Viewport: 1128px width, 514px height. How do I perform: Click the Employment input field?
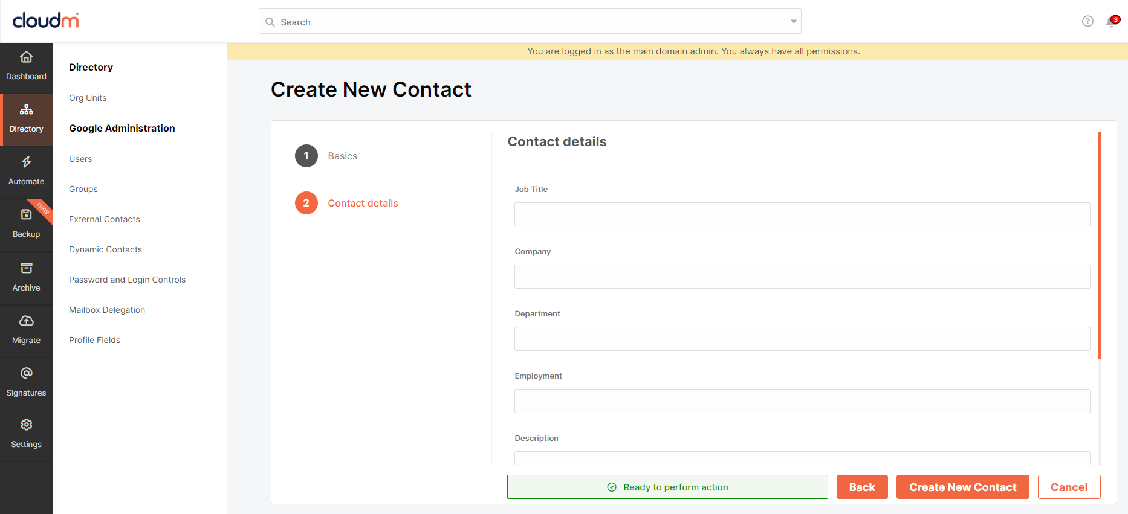pos(802,401)
